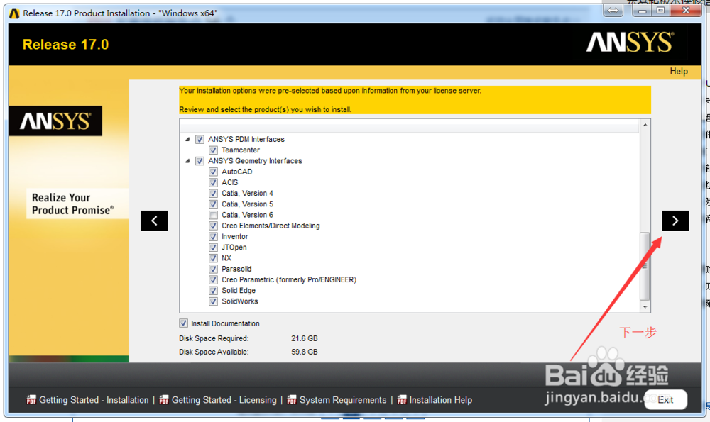Toggle SolidWorks checkbox
710x422 pixels.
click(x=213, y=301)
